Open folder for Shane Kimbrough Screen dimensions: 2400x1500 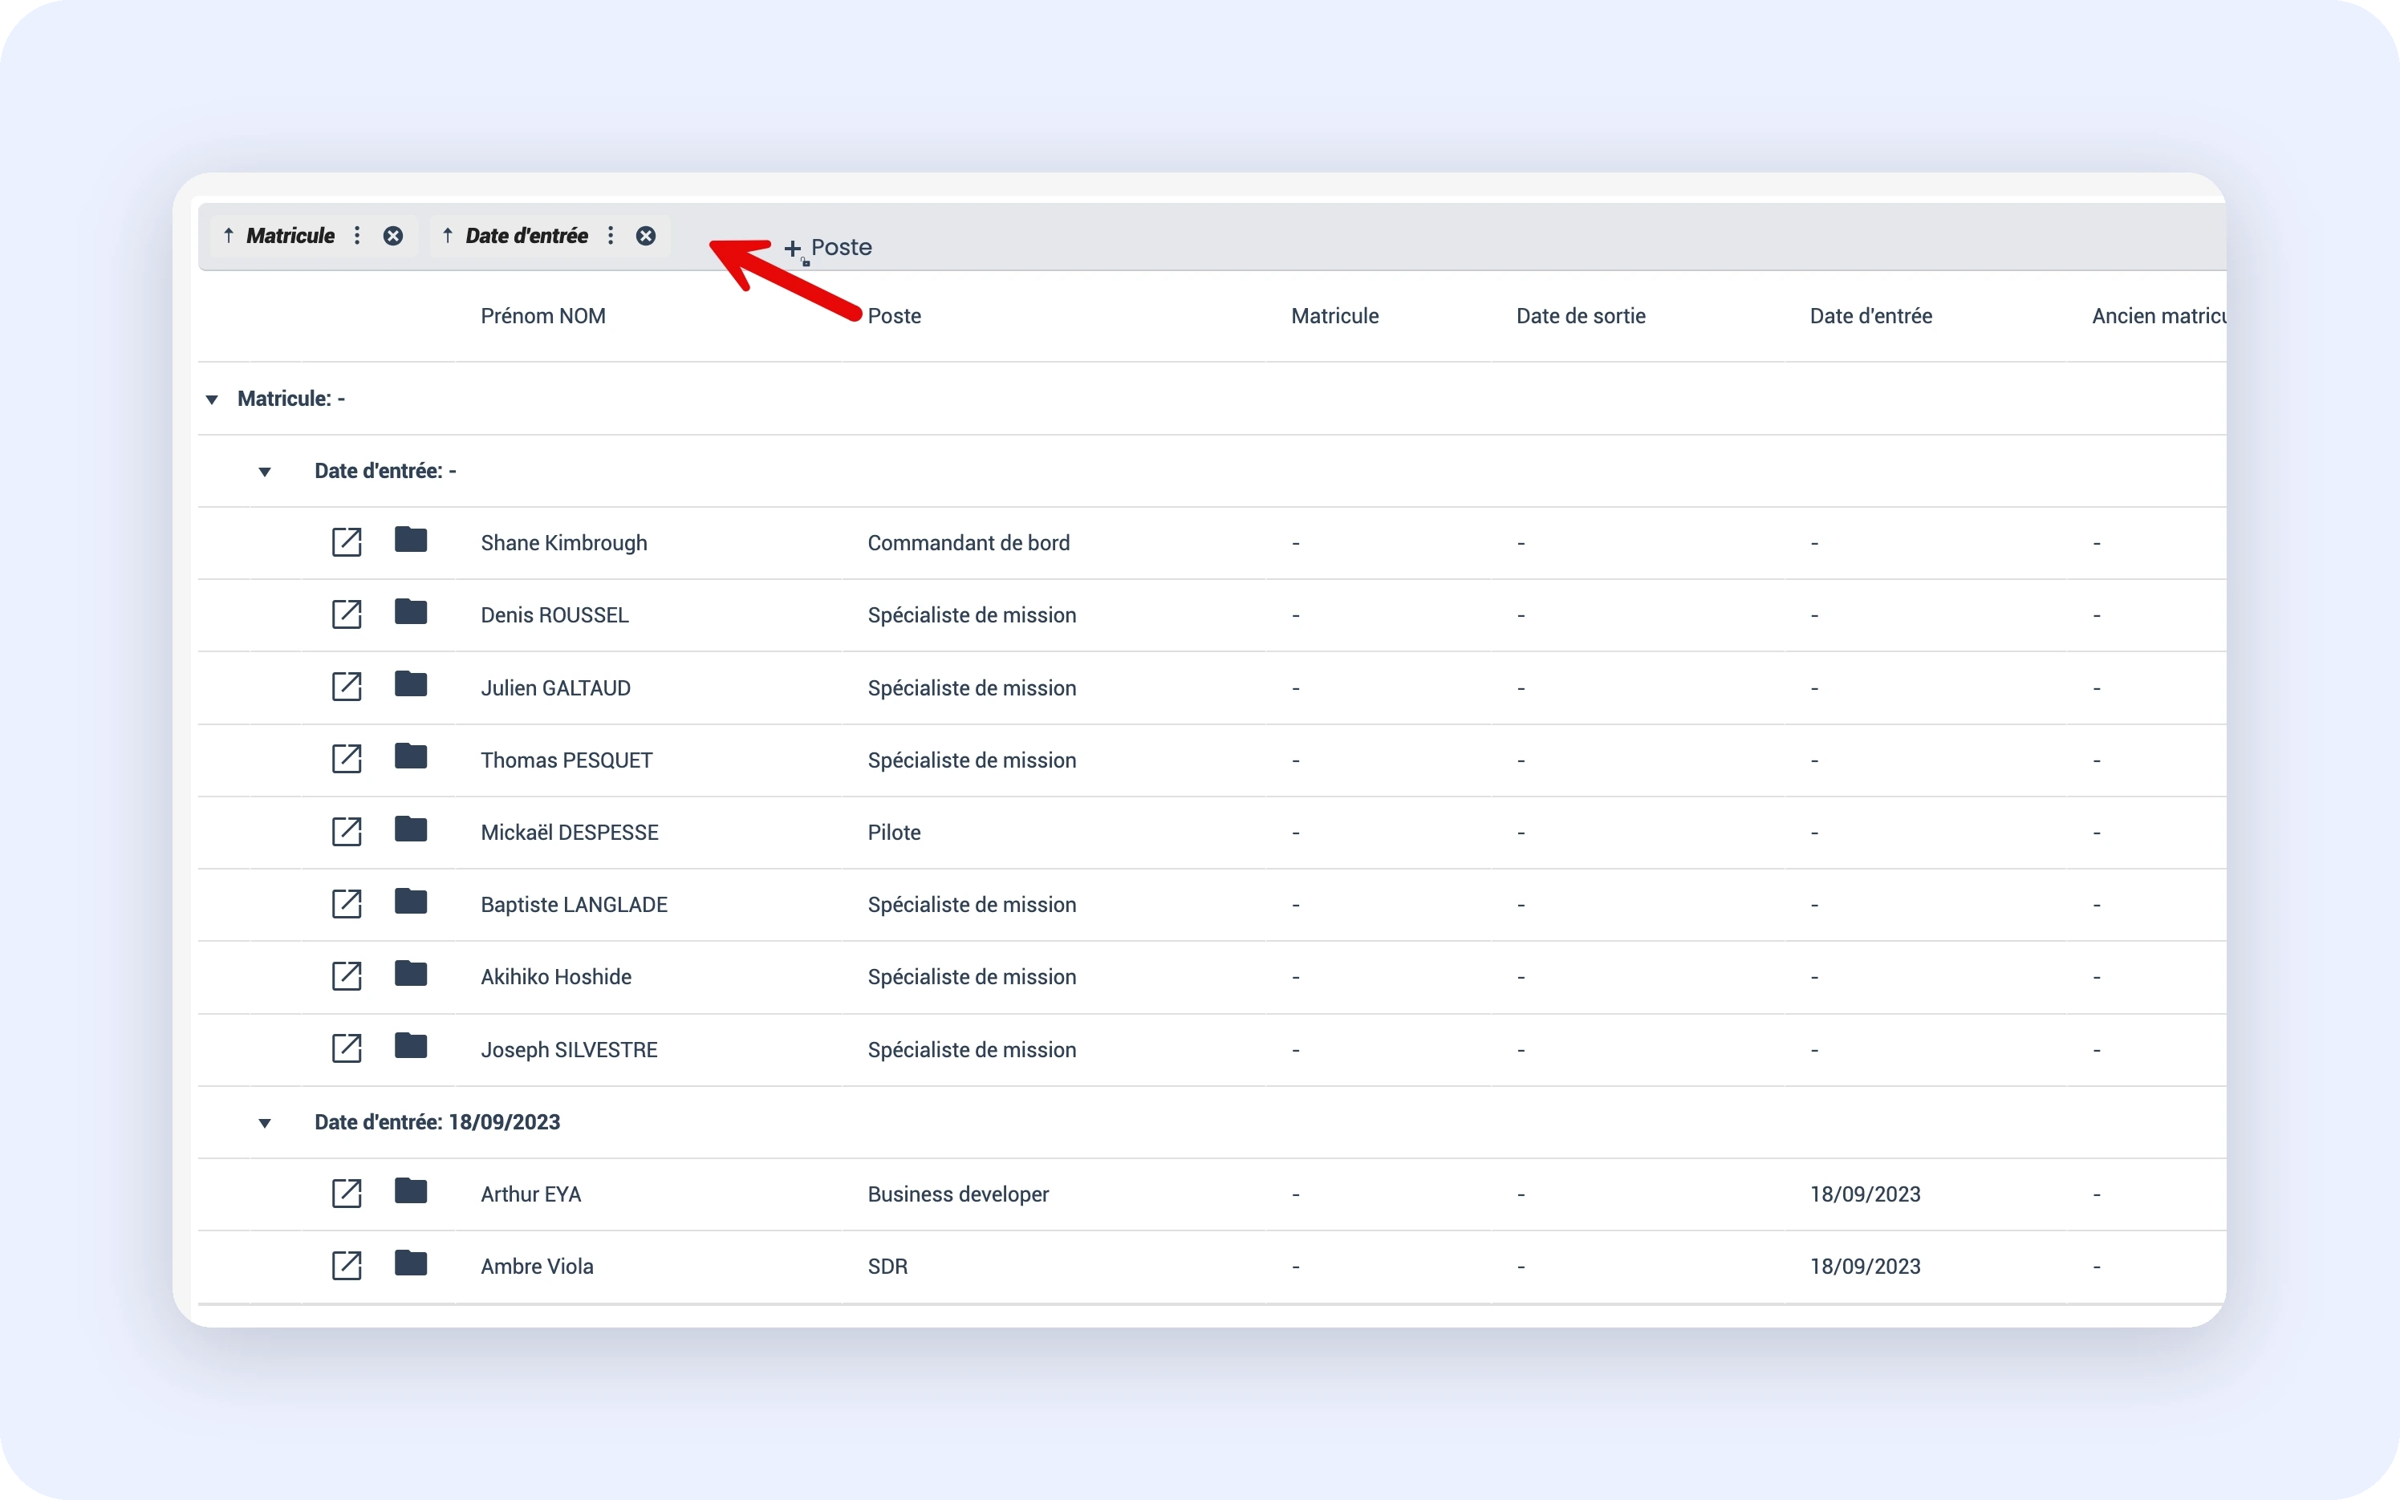(x=411, y=540)
